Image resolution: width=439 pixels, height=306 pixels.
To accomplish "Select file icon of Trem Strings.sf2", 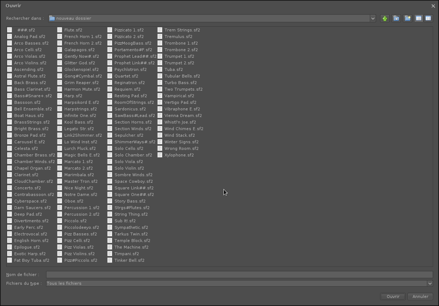I will coord(160,30).
